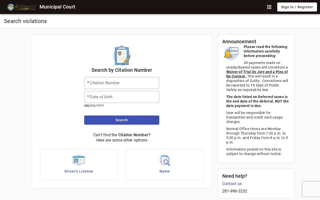Click phone number 281-996-3252
Image resolution: width=320 pixels, height=200 pixels.
coord(235,191)
